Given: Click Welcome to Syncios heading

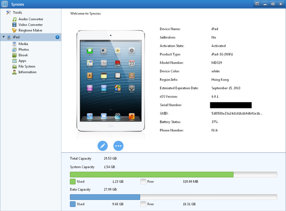Looking at the screenshot, I should (x=86, y=13).
